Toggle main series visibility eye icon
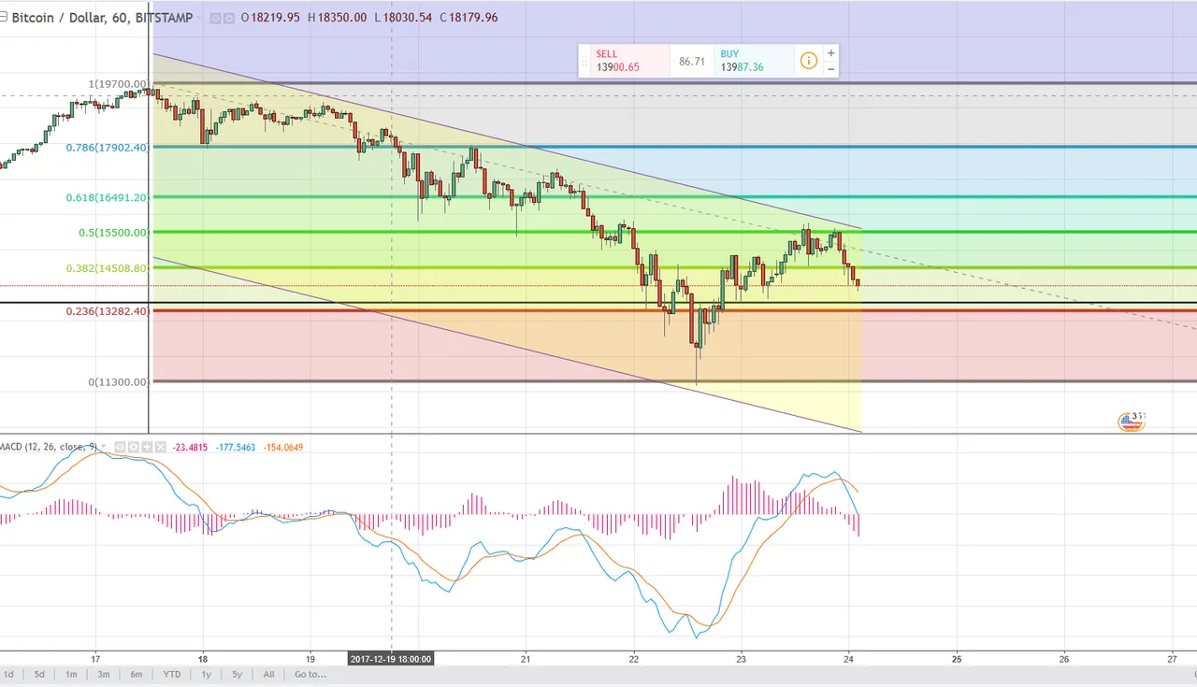 tap(215, 18)
